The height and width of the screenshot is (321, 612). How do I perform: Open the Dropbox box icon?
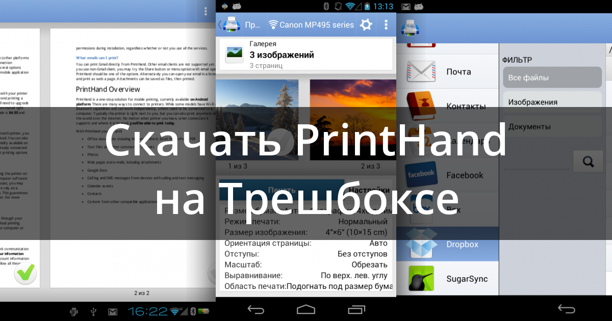pos(421,244)
